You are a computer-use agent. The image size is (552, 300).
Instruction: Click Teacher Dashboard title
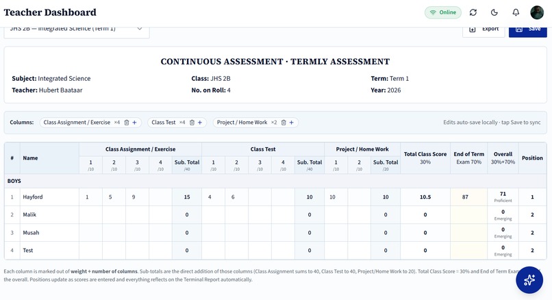[x=50, y=12]
